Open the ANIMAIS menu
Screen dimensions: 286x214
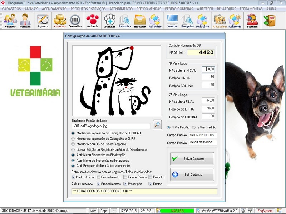tap(31, 9)
